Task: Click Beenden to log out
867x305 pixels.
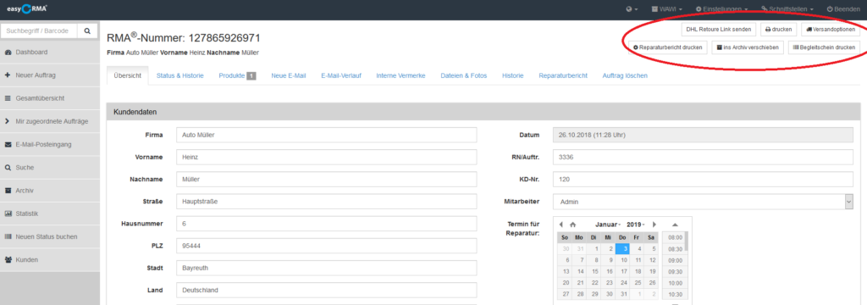Action: click(843, 9)
